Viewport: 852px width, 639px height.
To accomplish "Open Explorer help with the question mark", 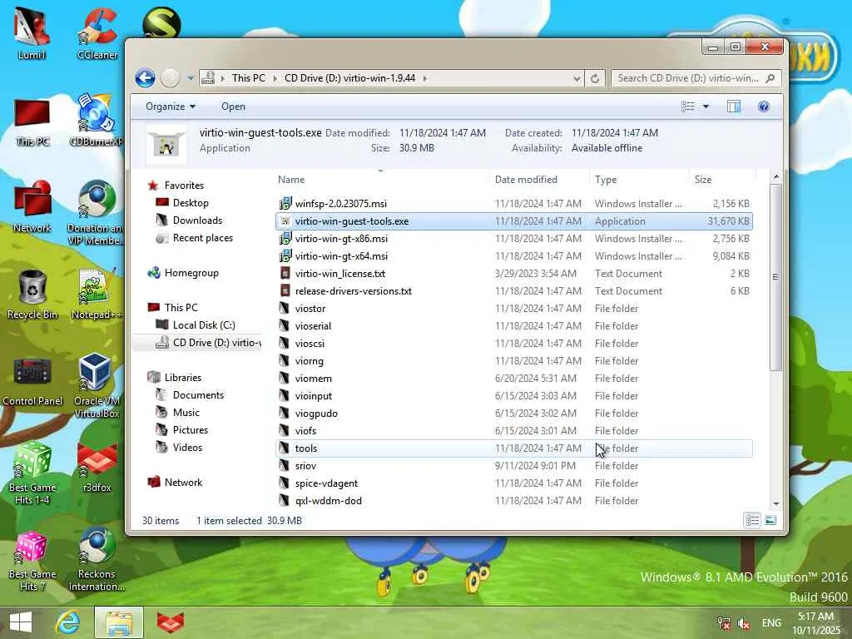I will click(764, 106).
